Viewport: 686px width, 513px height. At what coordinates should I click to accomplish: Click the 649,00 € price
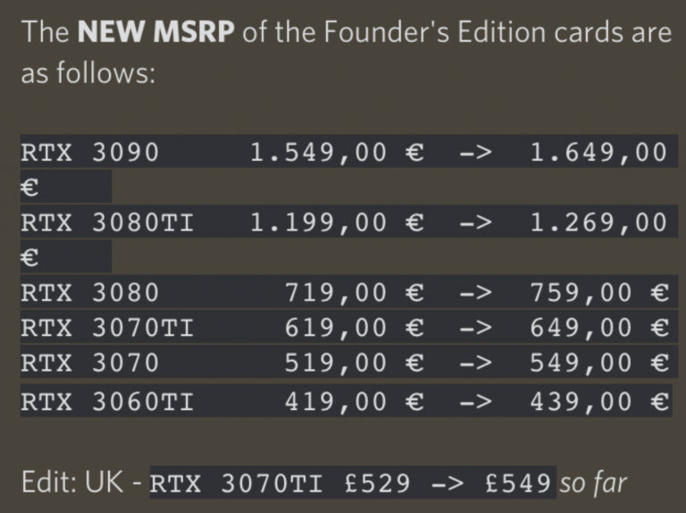599,328
